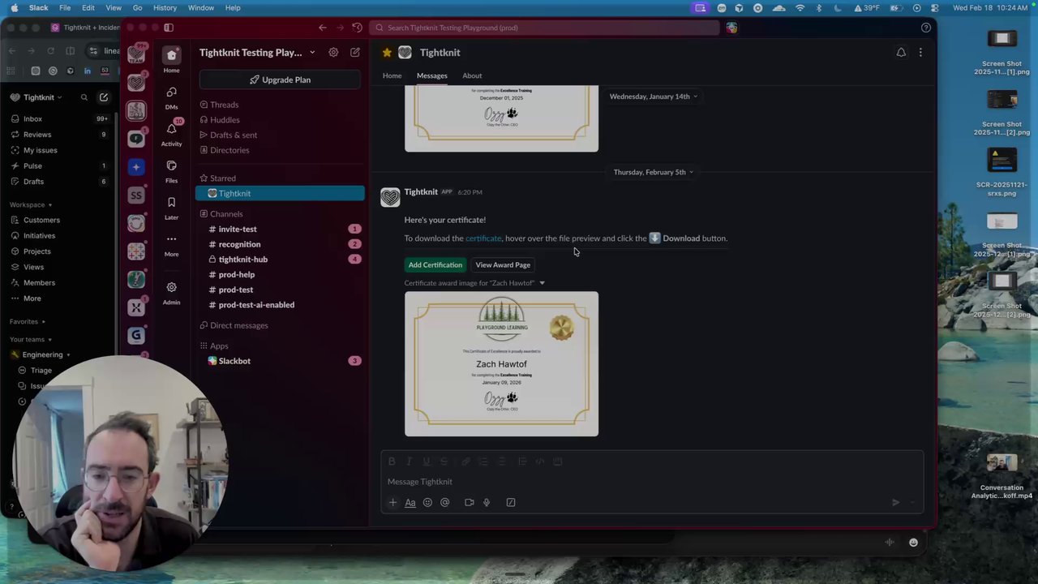Click the Add Certification button
The height and width of the screenshot is (584, 1038).
coord(435,264)
